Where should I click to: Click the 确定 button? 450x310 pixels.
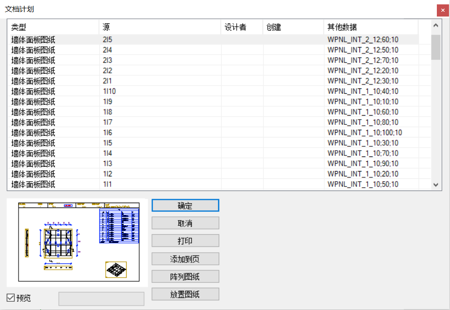pos(185,206)
